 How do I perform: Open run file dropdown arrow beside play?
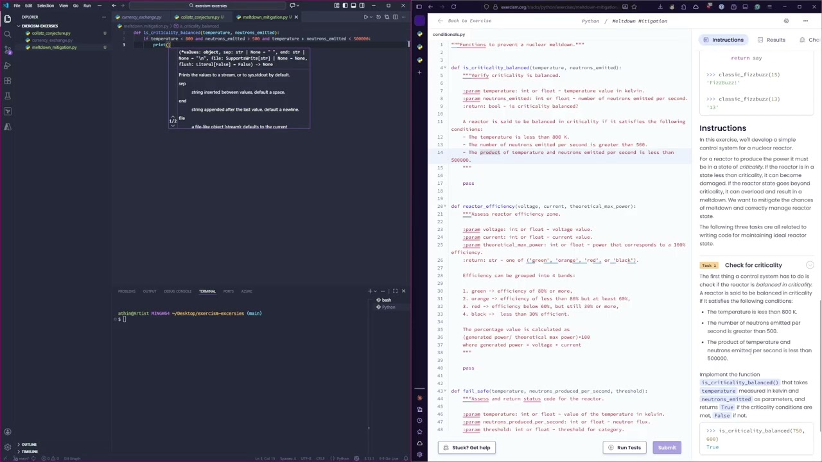372,17
